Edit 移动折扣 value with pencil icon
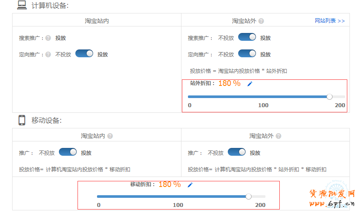This screenshot has width=359, height=213. click(x=190, y=185)
